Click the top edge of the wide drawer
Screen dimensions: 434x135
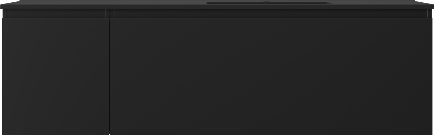pos(271,18)
